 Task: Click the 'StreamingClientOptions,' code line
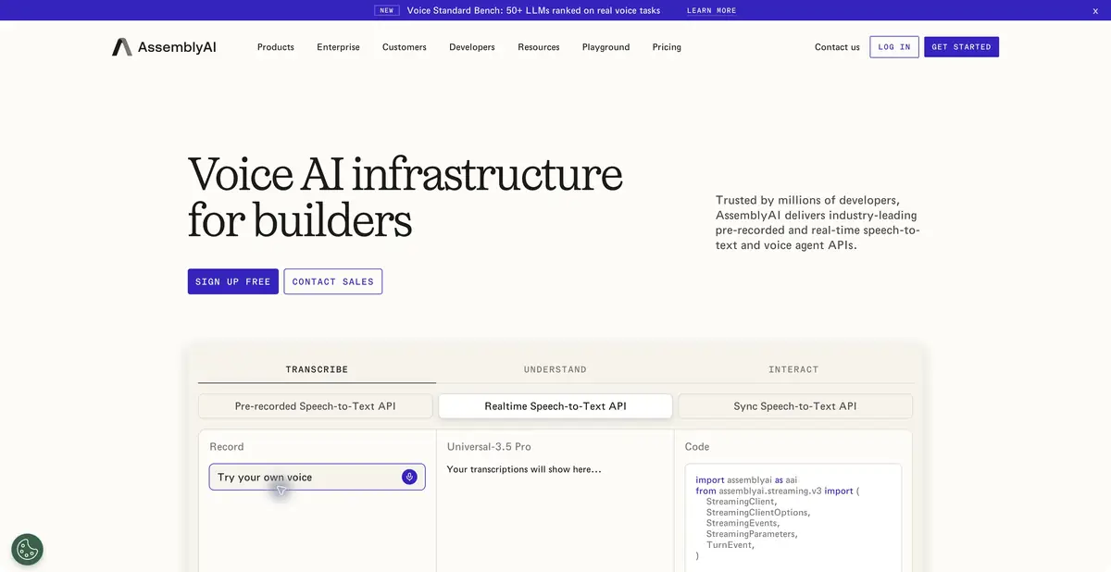coord(758,513)
